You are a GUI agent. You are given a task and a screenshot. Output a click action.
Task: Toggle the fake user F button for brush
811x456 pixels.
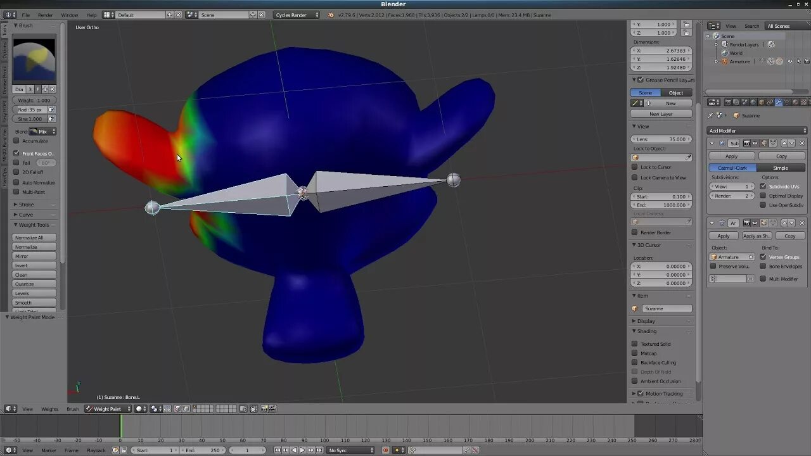point(37,89)
